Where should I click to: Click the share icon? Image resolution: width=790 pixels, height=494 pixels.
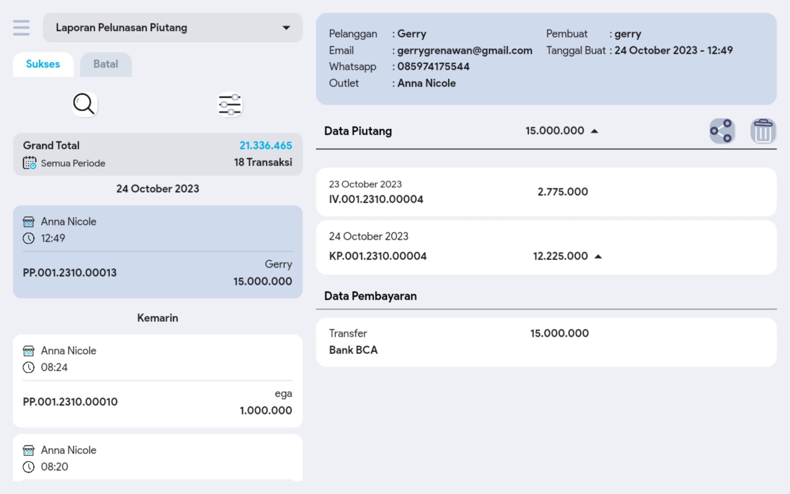[722, 131]
